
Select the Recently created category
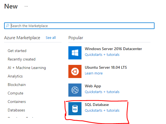[22, 59]
